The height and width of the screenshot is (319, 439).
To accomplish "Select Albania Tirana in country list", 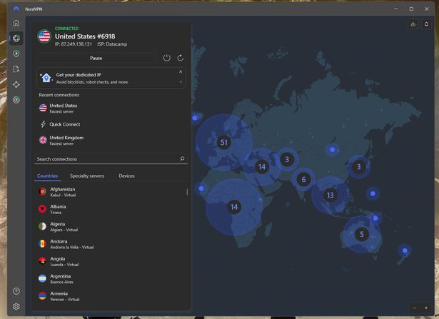I will (111, 209).
